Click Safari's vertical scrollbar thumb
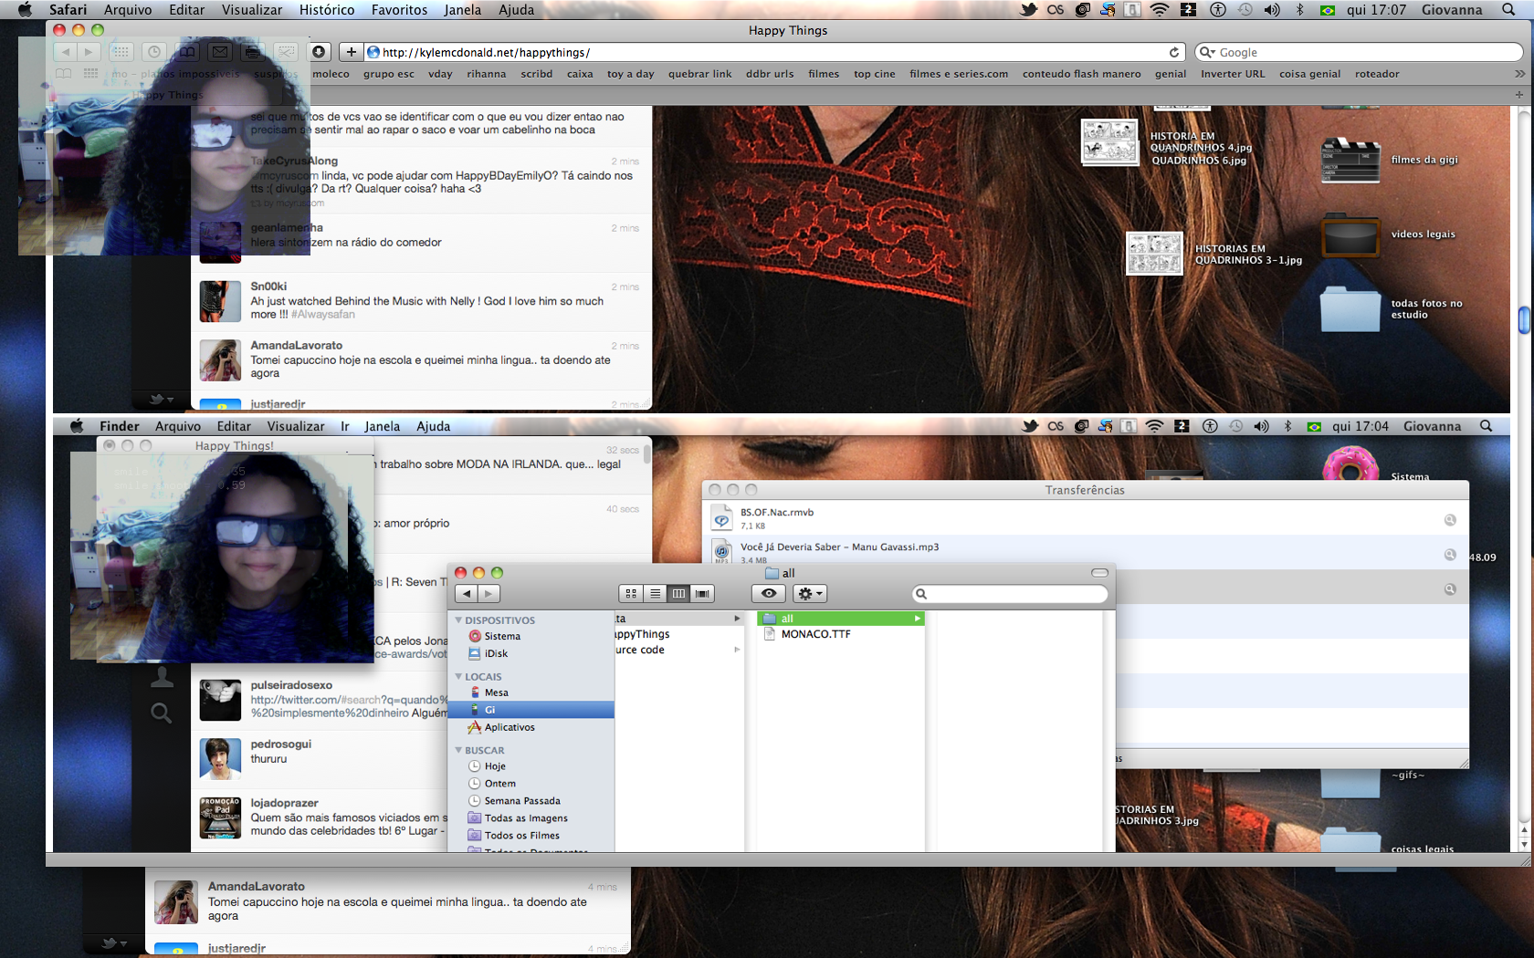Image resolution: width=1534 pixels, height=958 pixels. pyautogui.click(x=1524, y=320)
